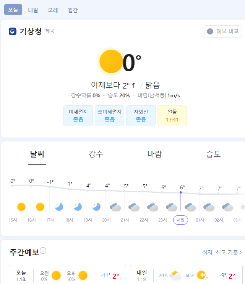This screenshot has height=284, width=245.
Task: Click the 기상청 logo icon
Action: [13, 31]
